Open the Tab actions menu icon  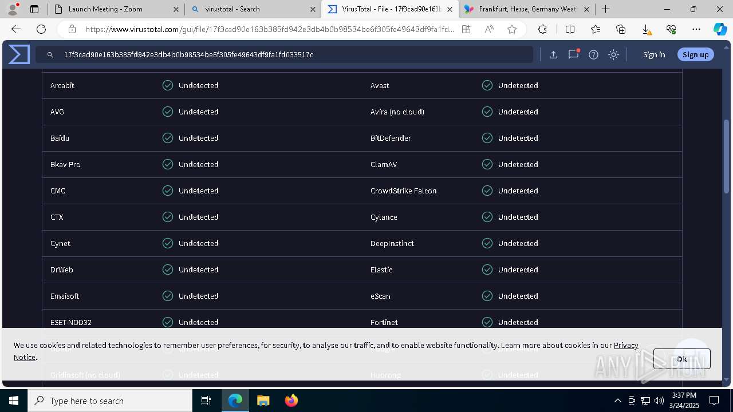[x=34, y=9]
